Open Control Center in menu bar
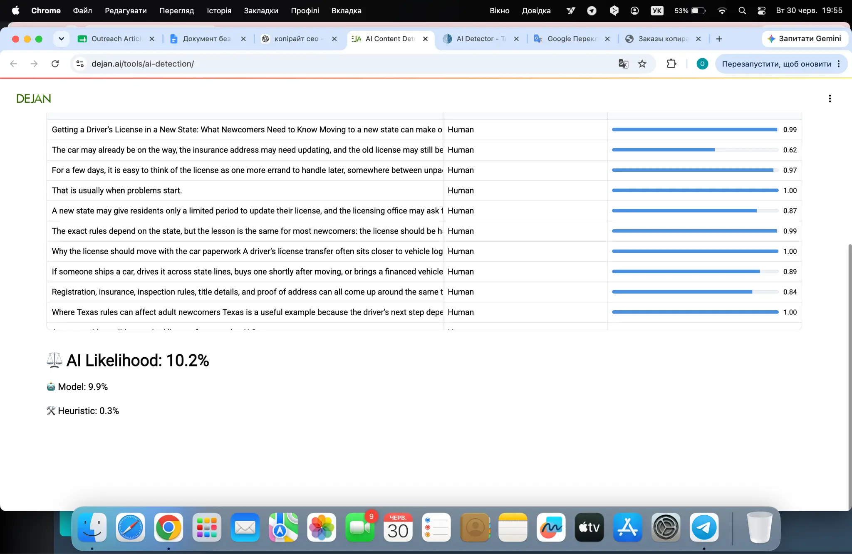The image size is (852, 554). click(762, 10)
